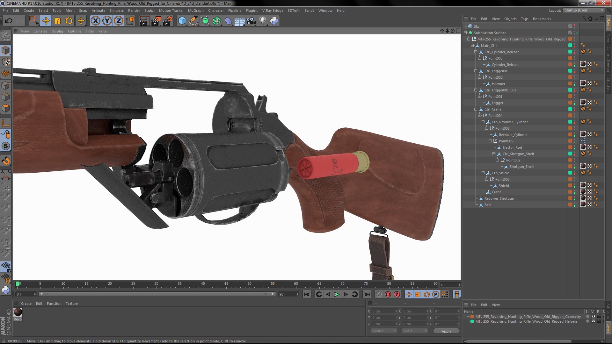Add a Cube primitive object
Screen dimensions: 612x344
182,21
